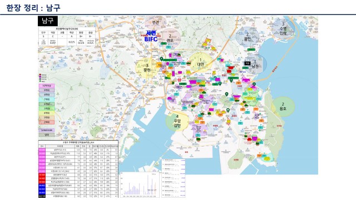
Task: Click the 우암 감만 region circle
Action: click(x=177, y=121)
